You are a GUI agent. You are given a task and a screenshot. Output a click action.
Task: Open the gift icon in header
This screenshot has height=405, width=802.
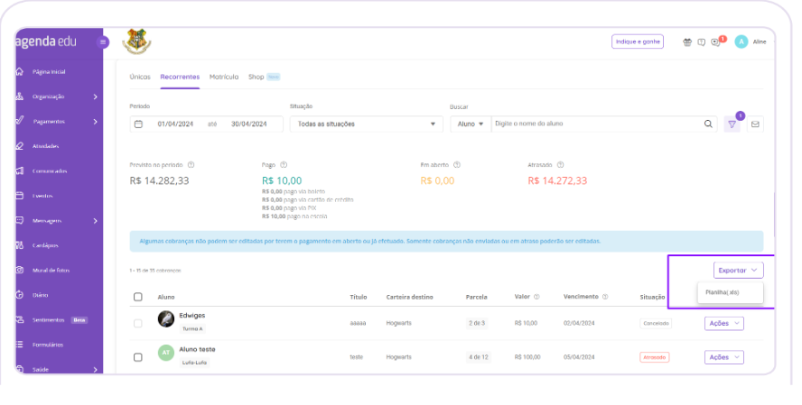(x=686, y=41)
